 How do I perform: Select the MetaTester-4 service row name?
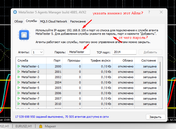(30, 82)
